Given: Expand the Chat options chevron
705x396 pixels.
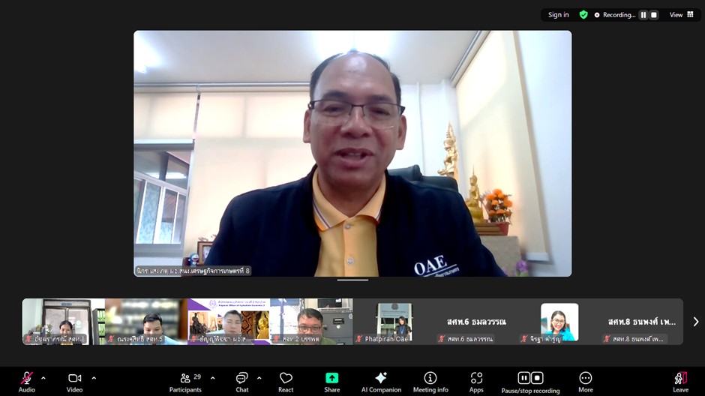Looking at the screenshot, I should pyautogui.click(x=259, y=378).
